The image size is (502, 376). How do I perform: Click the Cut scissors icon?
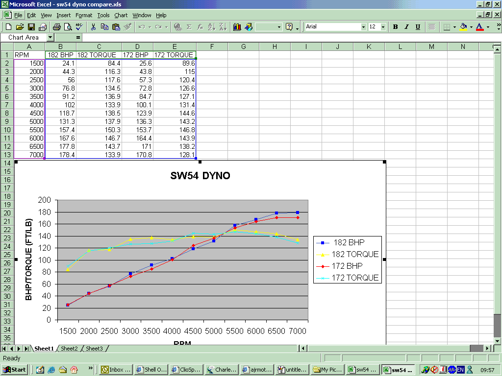click(x=93, y=27)
